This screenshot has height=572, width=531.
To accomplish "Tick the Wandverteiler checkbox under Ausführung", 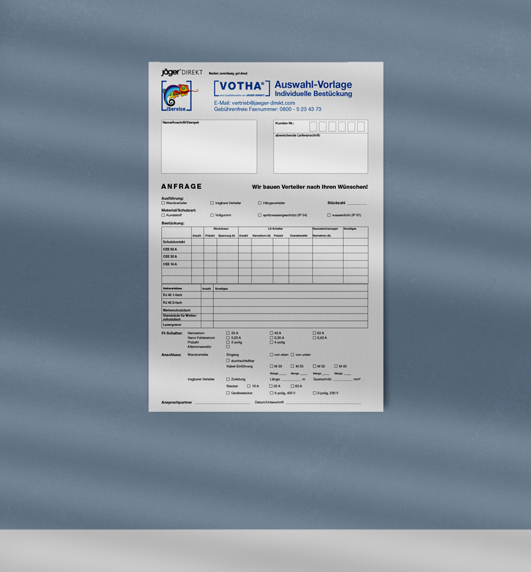I will coord(163,203).
